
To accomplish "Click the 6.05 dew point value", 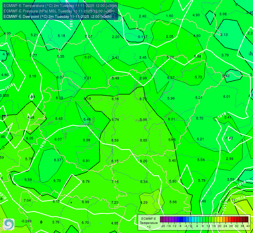I will pos(30,138).
